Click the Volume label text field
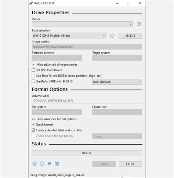 pyautogui.click(x=87, y=101)
